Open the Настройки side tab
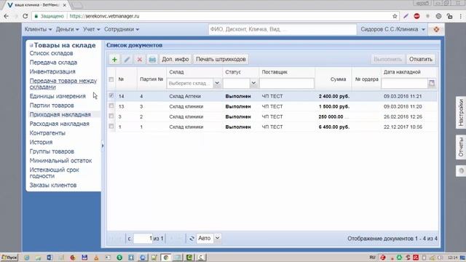This screenshot has height=262, width=466. pos(461,113)
